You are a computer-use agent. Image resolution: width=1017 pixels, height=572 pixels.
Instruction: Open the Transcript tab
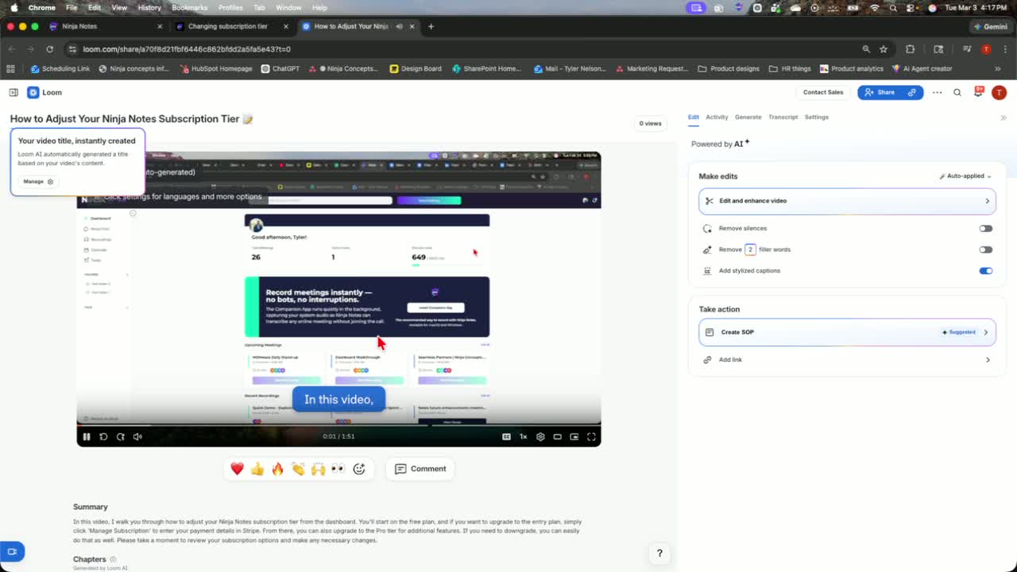tap(783, 117)
